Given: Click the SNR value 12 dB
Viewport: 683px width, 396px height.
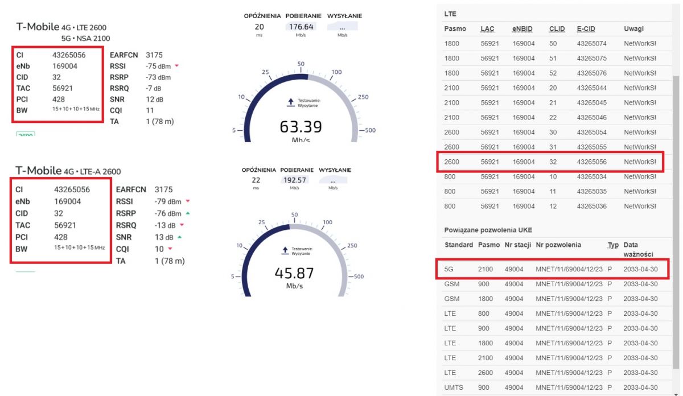Looking at the screenshot, I should click(155, 100).
